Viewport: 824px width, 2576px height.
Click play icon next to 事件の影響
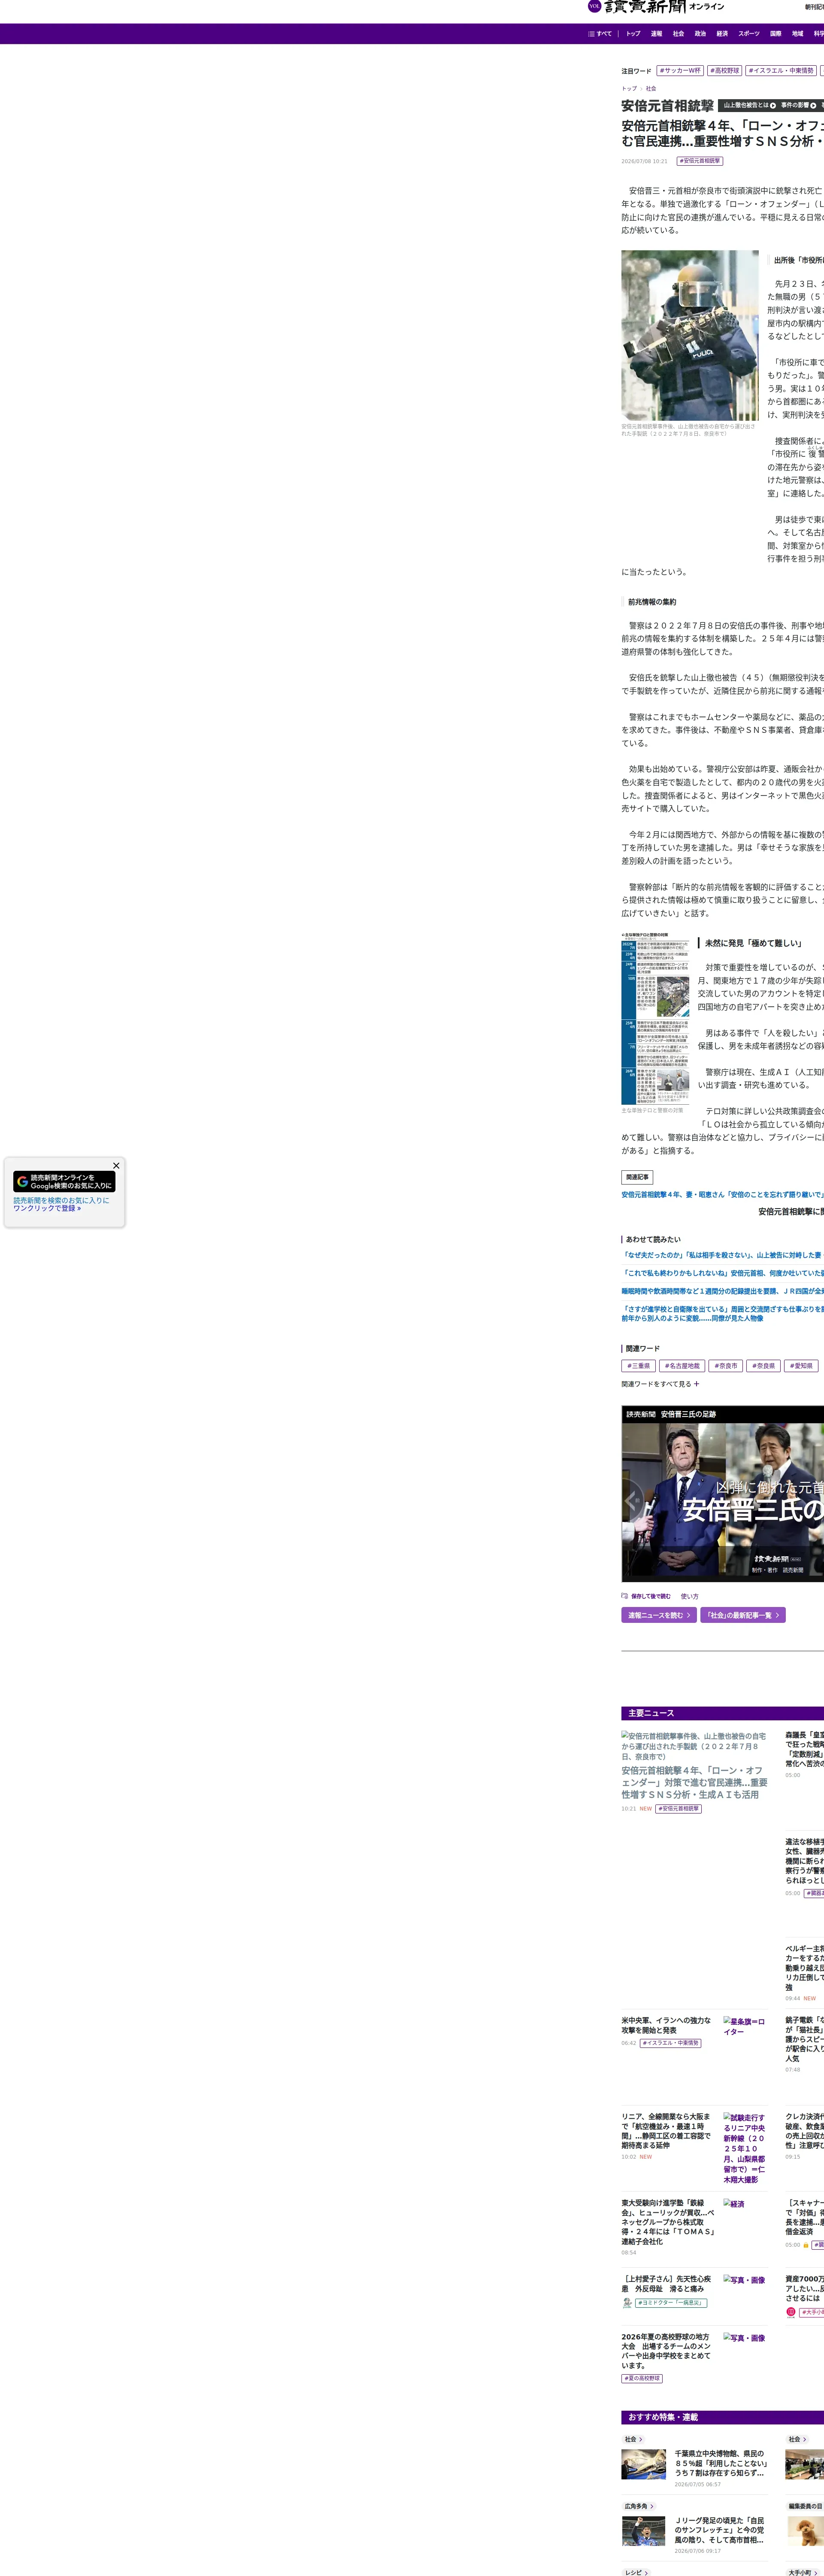[813, 105]
